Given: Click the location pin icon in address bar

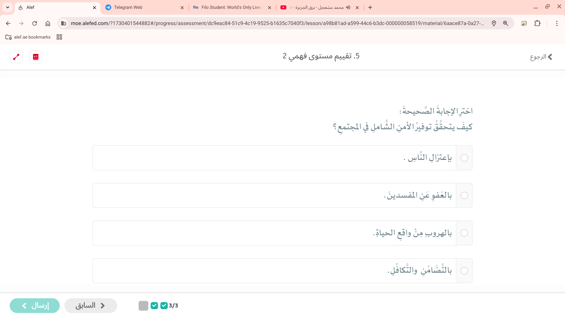Looking at the screenshot, I should (494, 23).
